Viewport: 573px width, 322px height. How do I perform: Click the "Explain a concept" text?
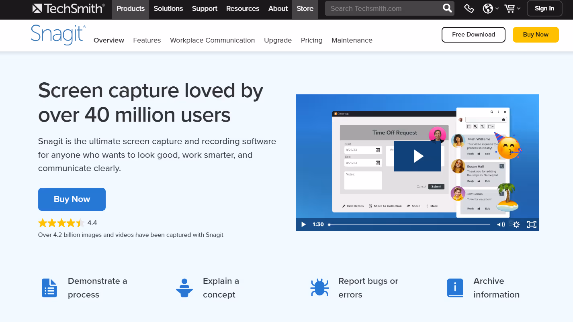(221, 288)
